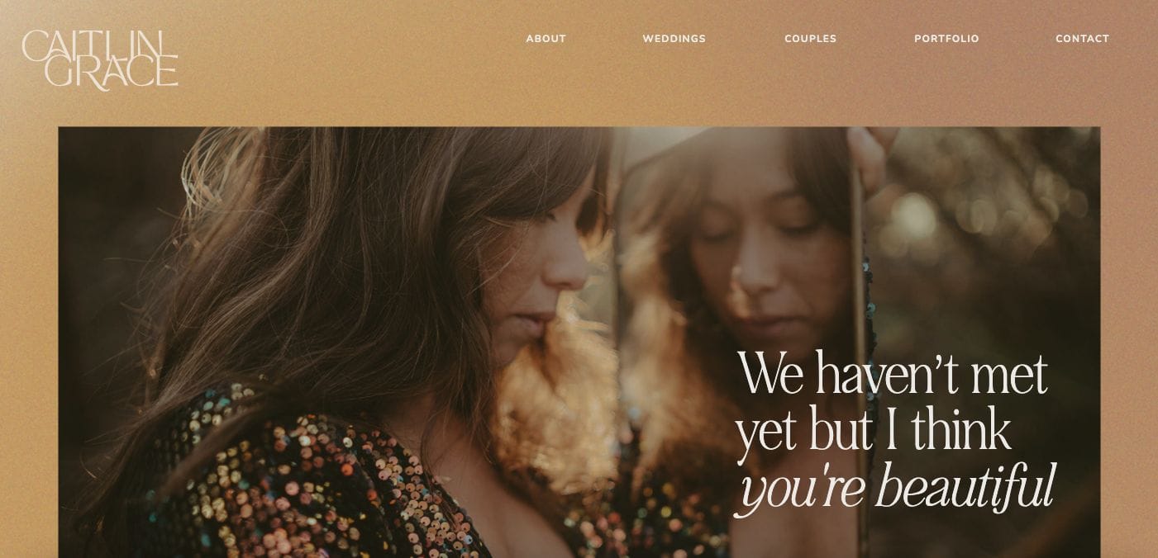Viewport: 1158px width, 558px height.
Task: View the Portfolio page
Action: point(946,39)
